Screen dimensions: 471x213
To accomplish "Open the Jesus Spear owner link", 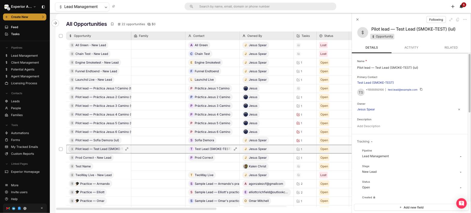I will (366, 109).
